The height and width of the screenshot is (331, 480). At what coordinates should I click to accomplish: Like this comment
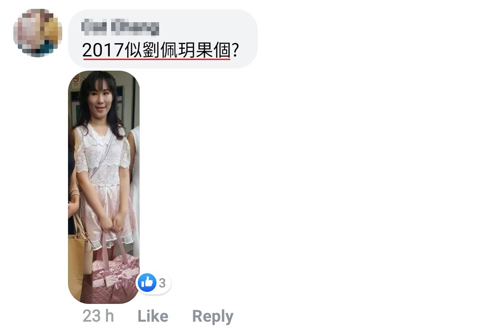pos(153,316)
